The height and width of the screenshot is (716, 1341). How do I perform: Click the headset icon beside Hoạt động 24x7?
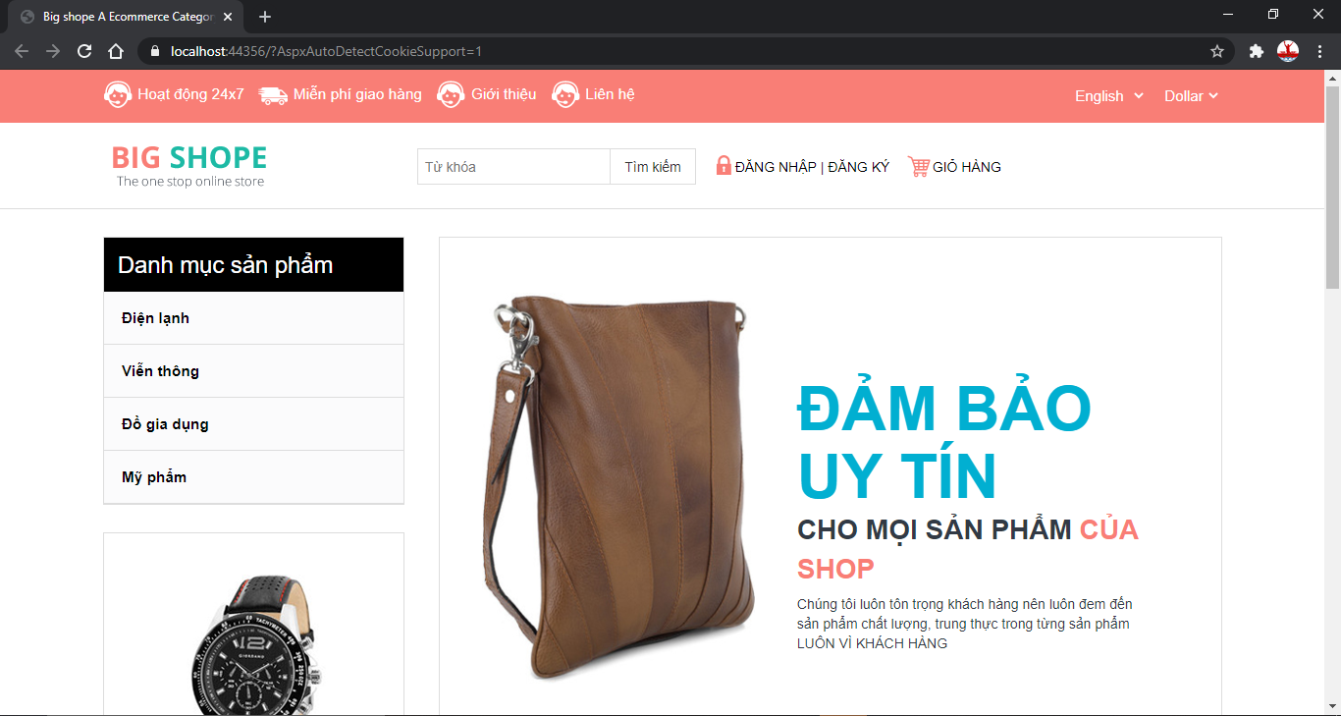tap(118, 94)
